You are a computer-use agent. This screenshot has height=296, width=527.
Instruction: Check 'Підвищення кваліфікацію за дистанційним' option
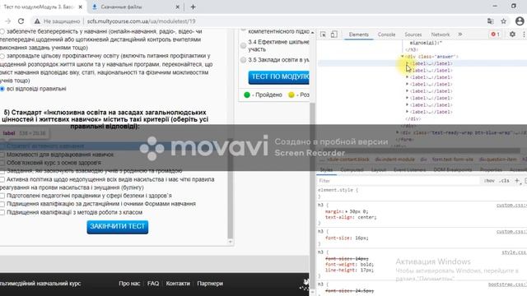point(2,204)
